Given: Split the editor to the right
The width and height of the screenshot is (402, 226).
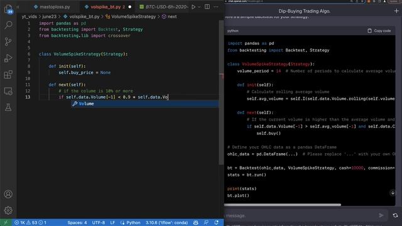Looking at the screenshot, I should 207,7.
